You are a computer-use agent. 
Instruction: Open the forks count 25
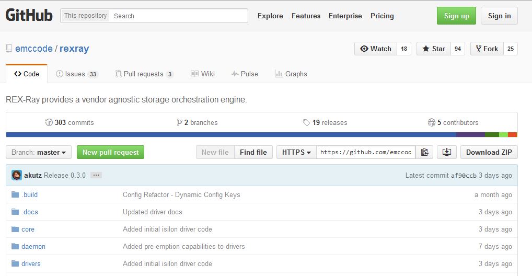(x=511, y=49)
